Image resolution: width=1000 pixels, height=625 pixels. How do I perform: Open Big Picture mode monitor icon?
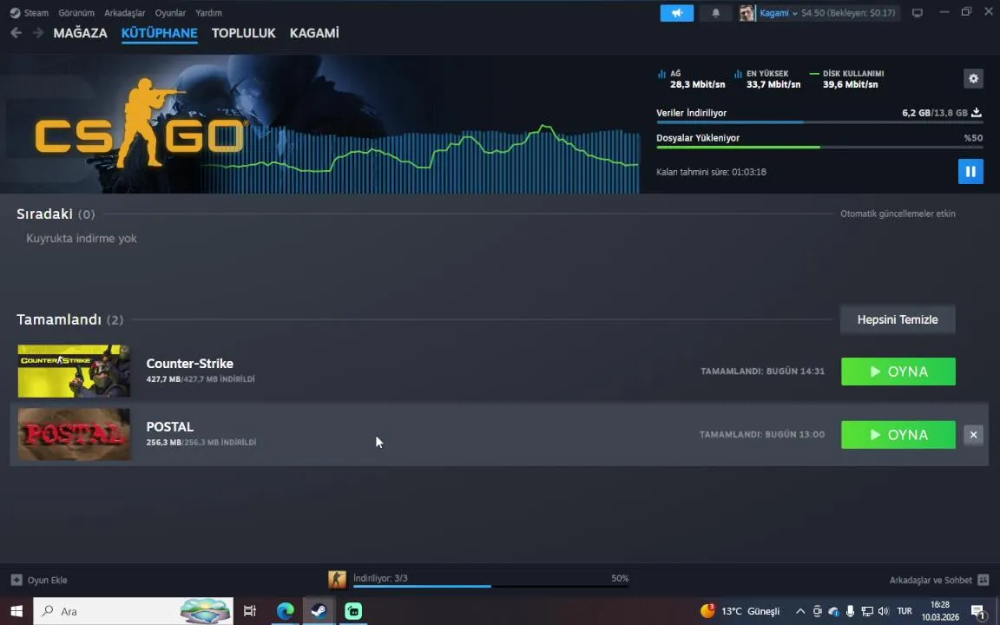(x=917, y=13)
